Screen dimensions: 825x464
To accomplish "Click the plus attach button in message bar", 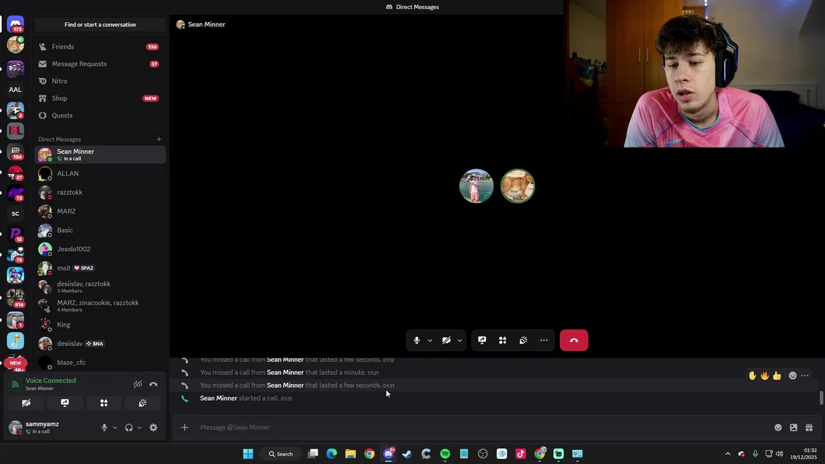I will 184,427.
